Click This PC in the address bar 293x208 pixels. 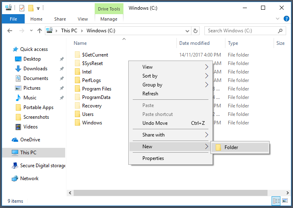click(x=69, y=31)
